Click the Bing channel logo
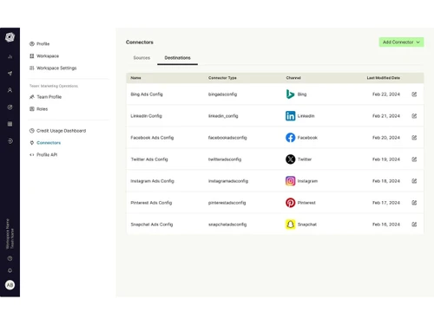 click(x=290, y=94)
